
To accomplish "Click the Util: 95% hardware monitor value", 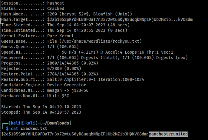I will (58, 96).
